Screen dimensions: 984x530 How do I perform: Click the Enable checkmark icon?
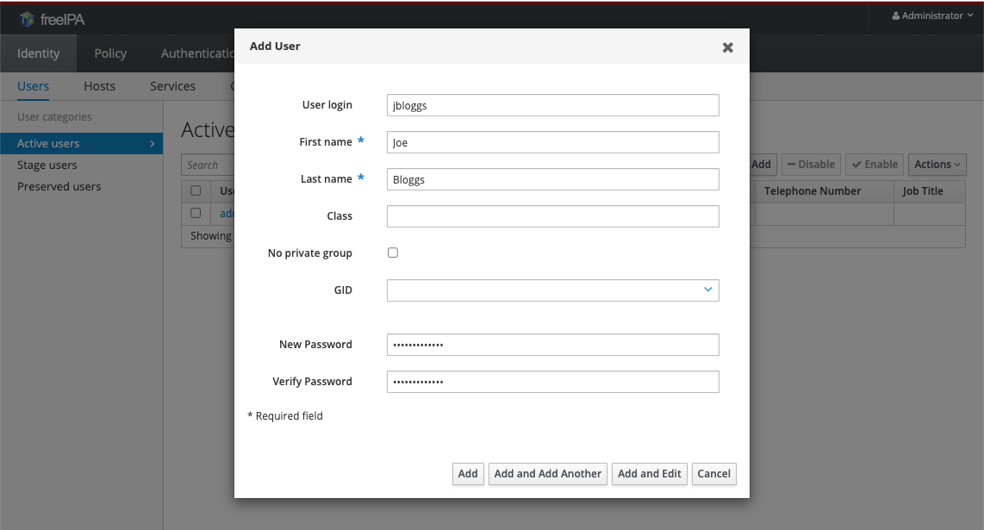pyautogui.click(x=856, y=164)
